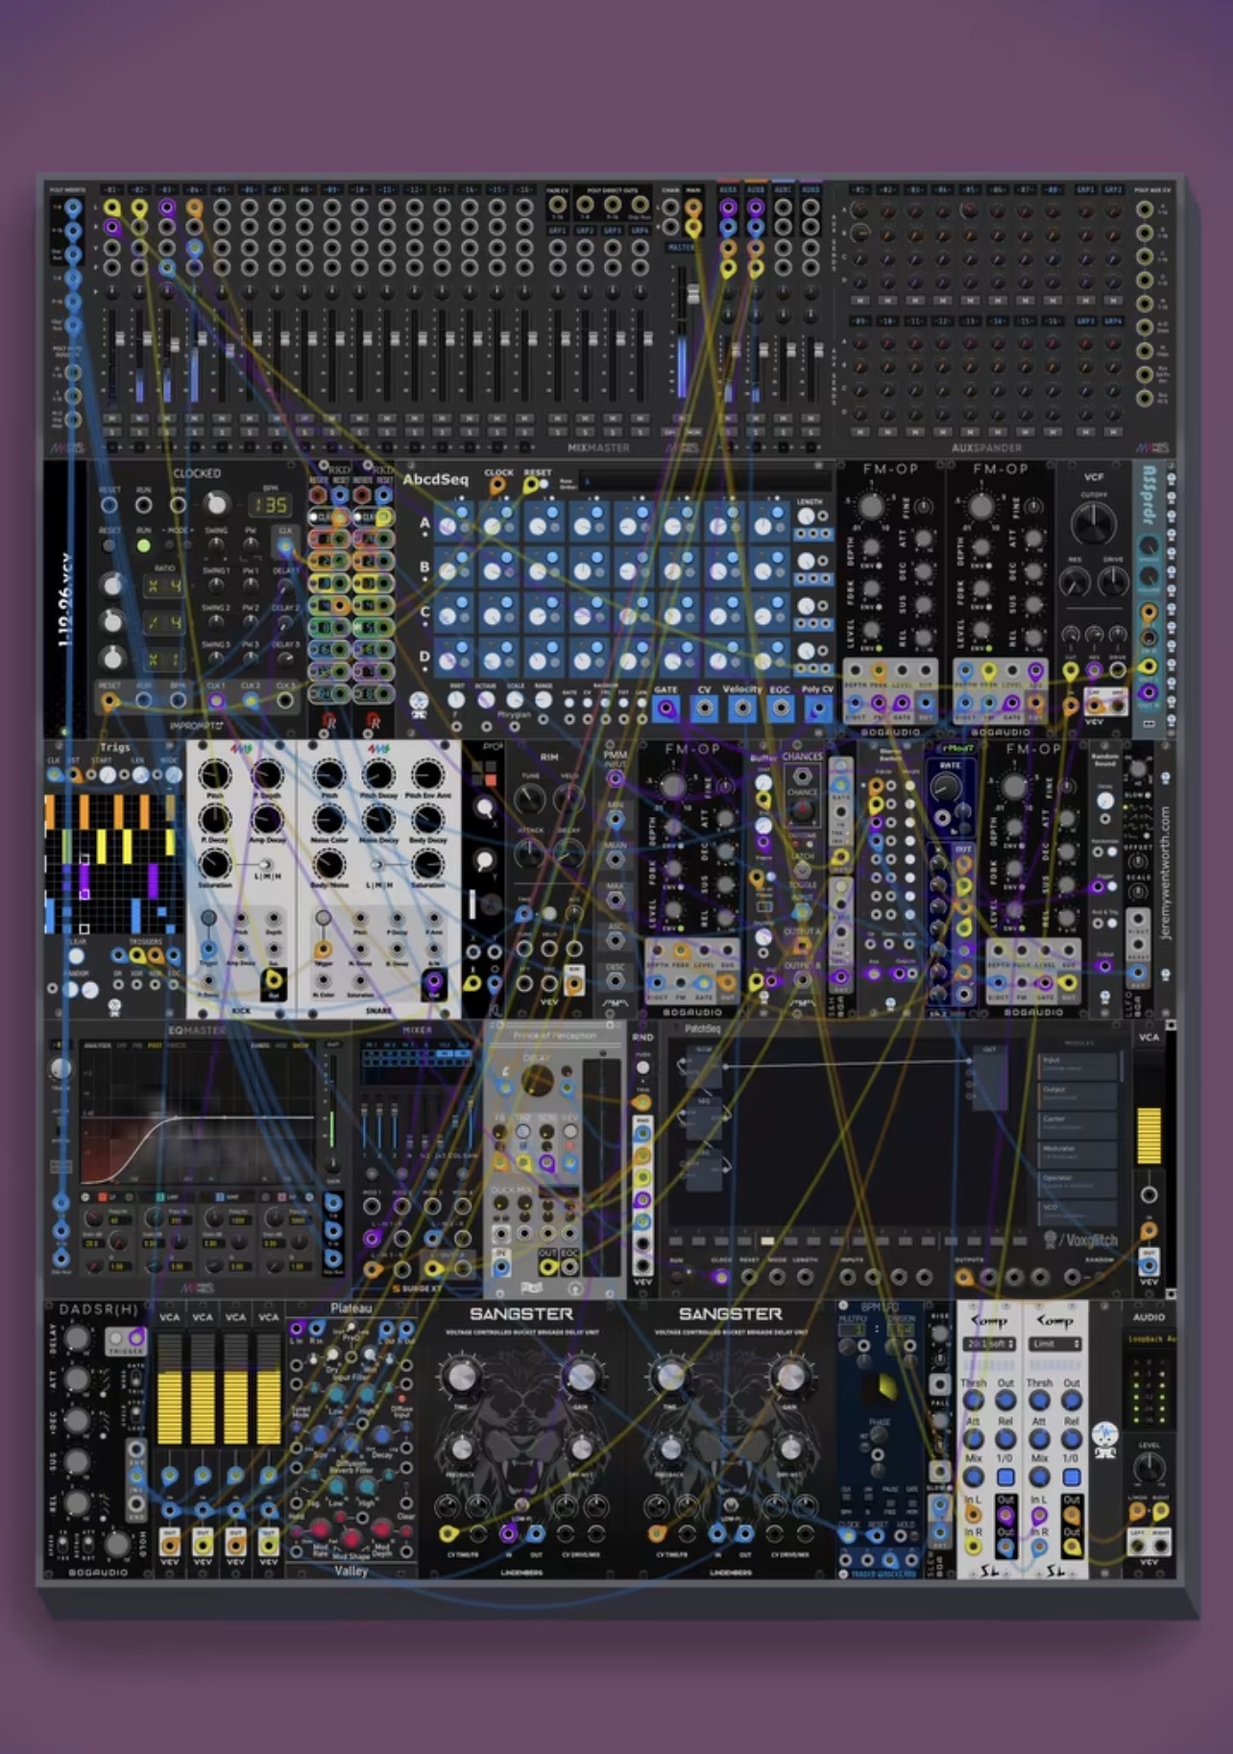
Task: Click the SNARE module Out jack
Action: (434, 980)
